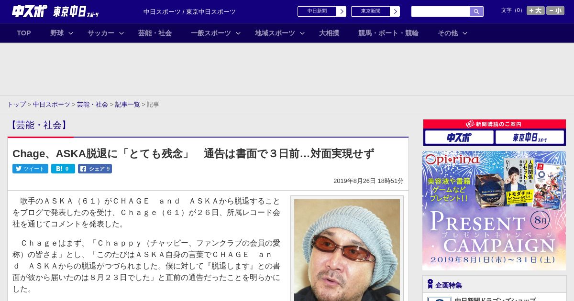Open the その他 navigation menu
This screenshot has height=301, width=574.
tap(448, 33)
